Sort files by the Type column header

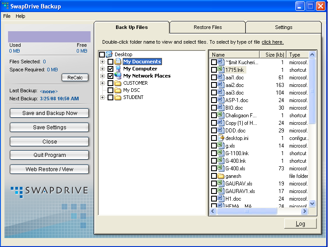tap(298, 55)
